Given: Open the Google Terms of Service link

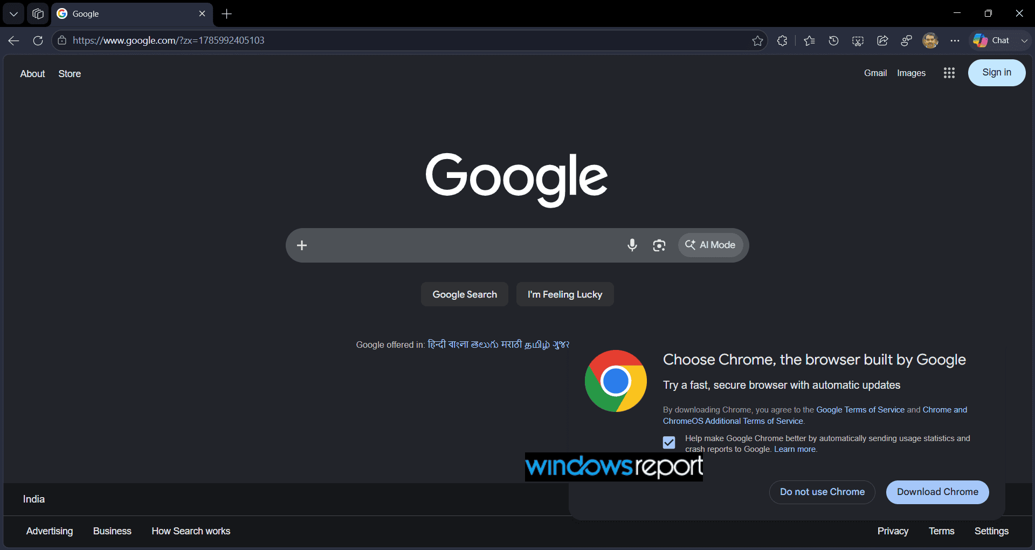Looking at the screenshot, I should pyautogui.click(x=860, y=410).
